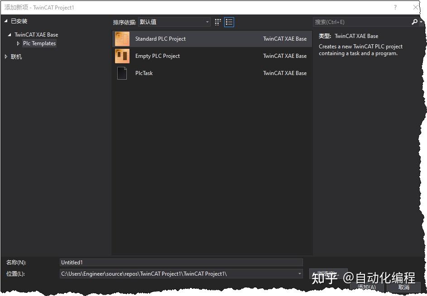Open the 默认值 sort order dropdown
The height and width of the screenshot is (296, 427).
[207, 22]
